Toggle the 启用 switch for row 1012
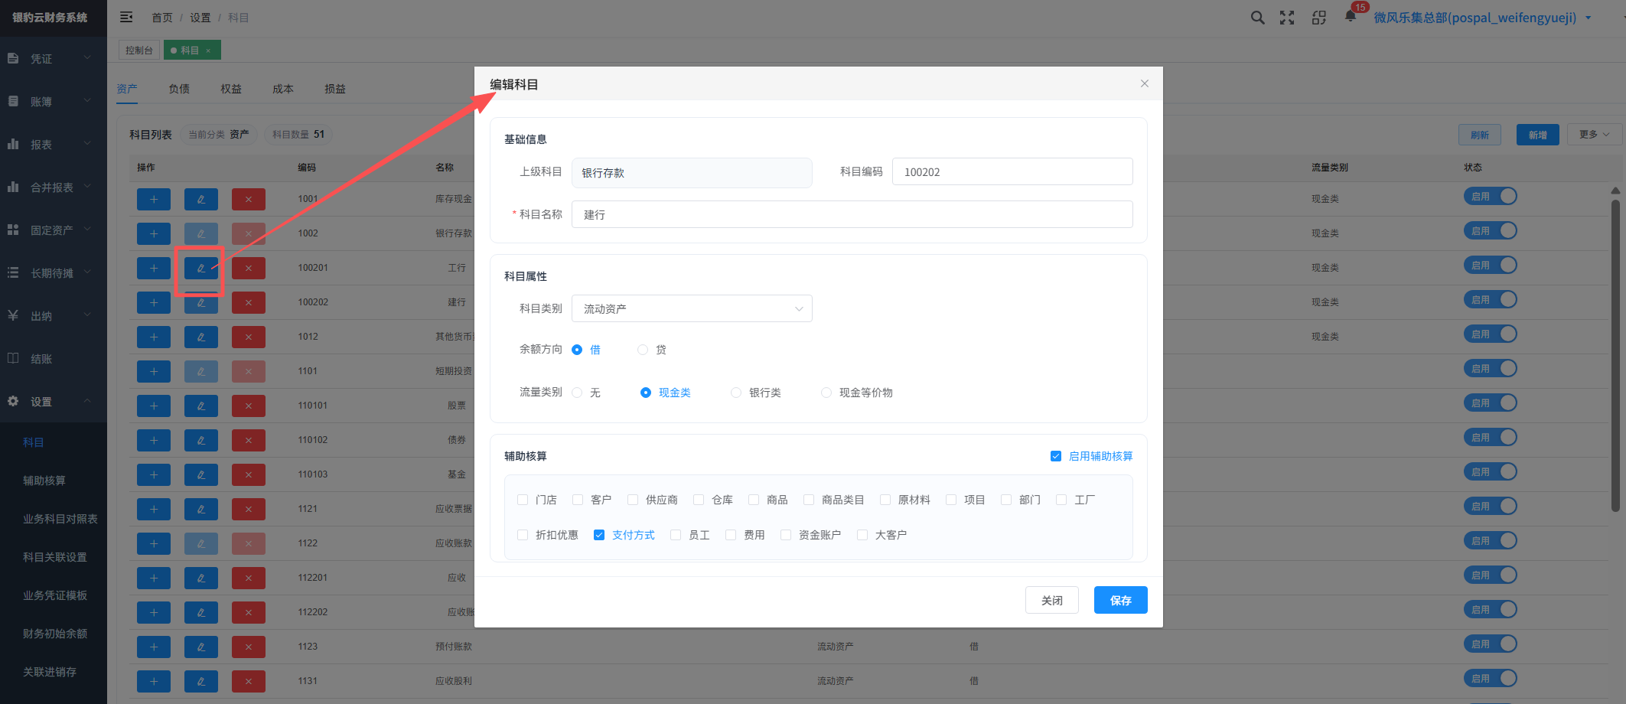The width and height of the screenshot is (1626, 704). 1490,334
